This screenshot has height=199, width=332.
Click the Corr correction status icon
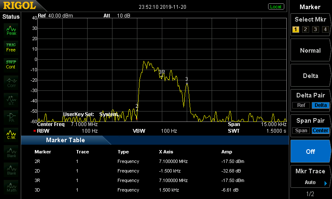pos(11,82)
